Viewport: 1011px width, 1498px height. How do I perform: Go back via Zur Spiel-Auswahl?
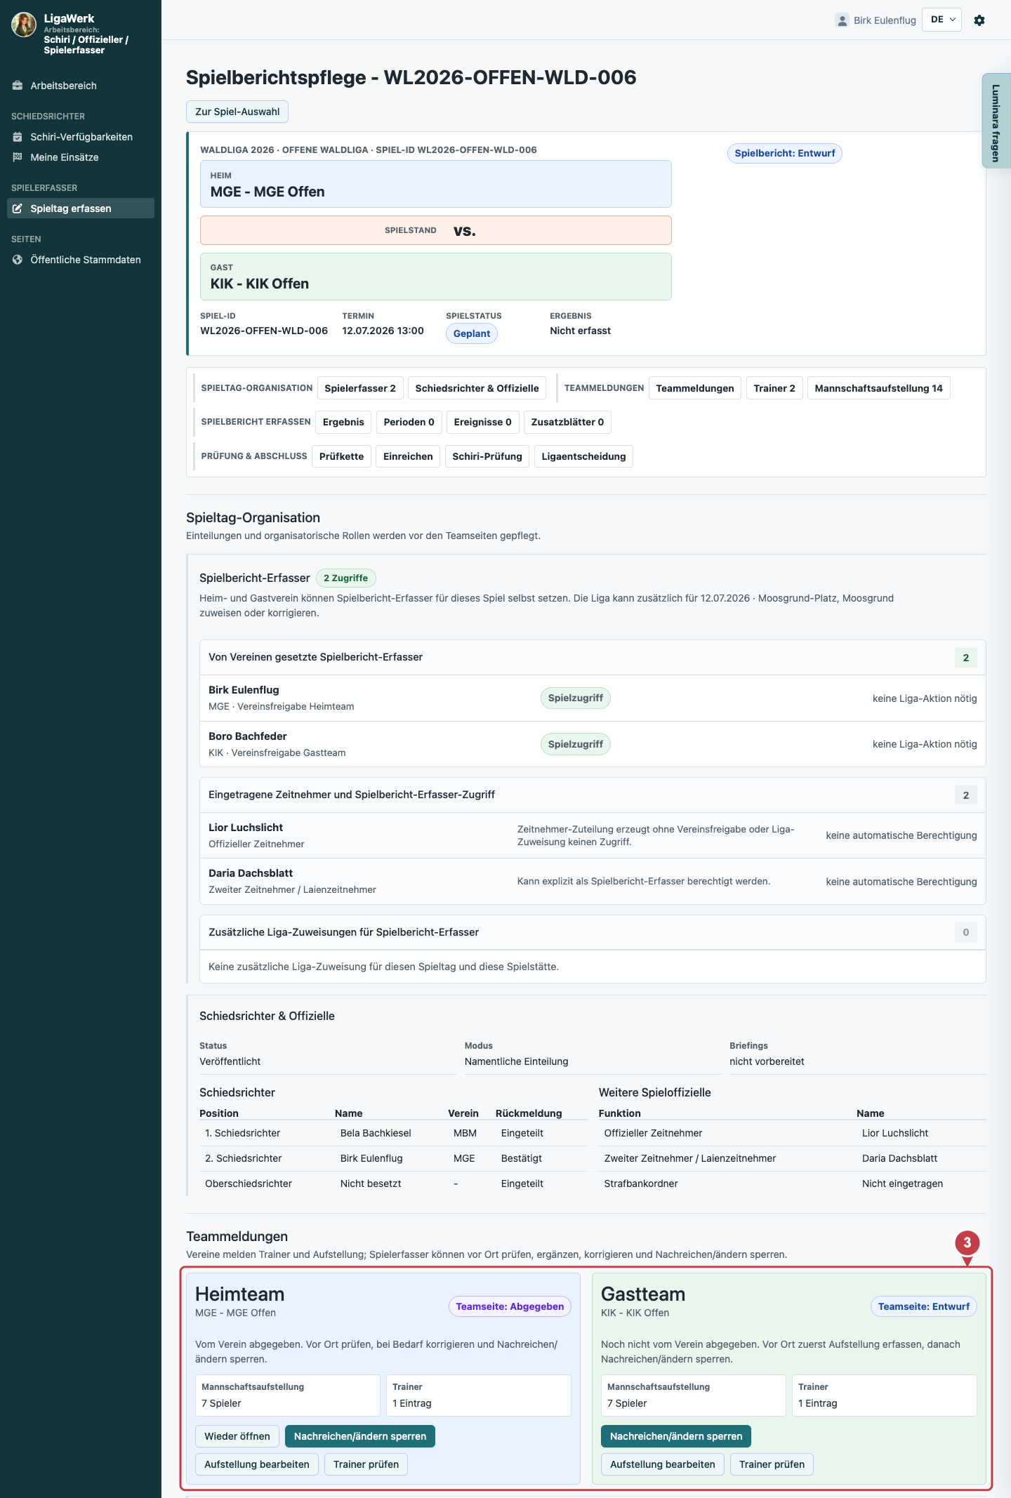tap(237, 112)
